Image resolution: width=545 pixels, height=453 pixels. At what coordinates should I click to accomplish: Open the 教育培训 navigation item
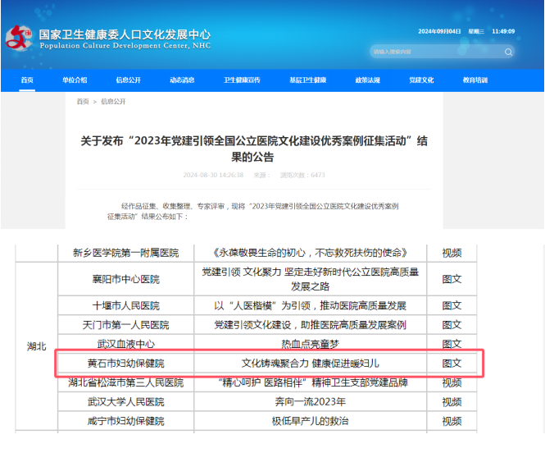[x=475, y=80]
